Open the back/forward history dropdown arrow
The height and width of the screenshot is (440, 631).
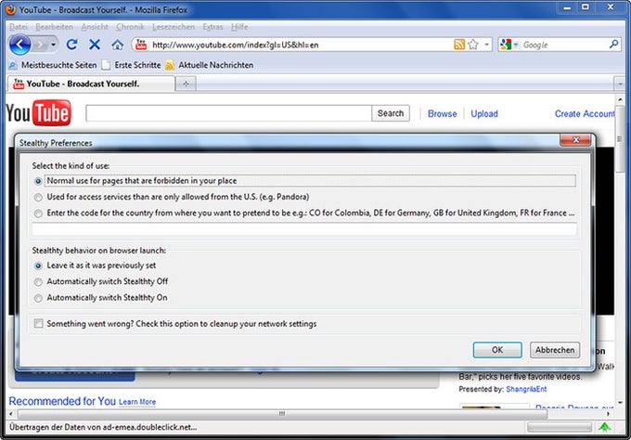(54, 45)
